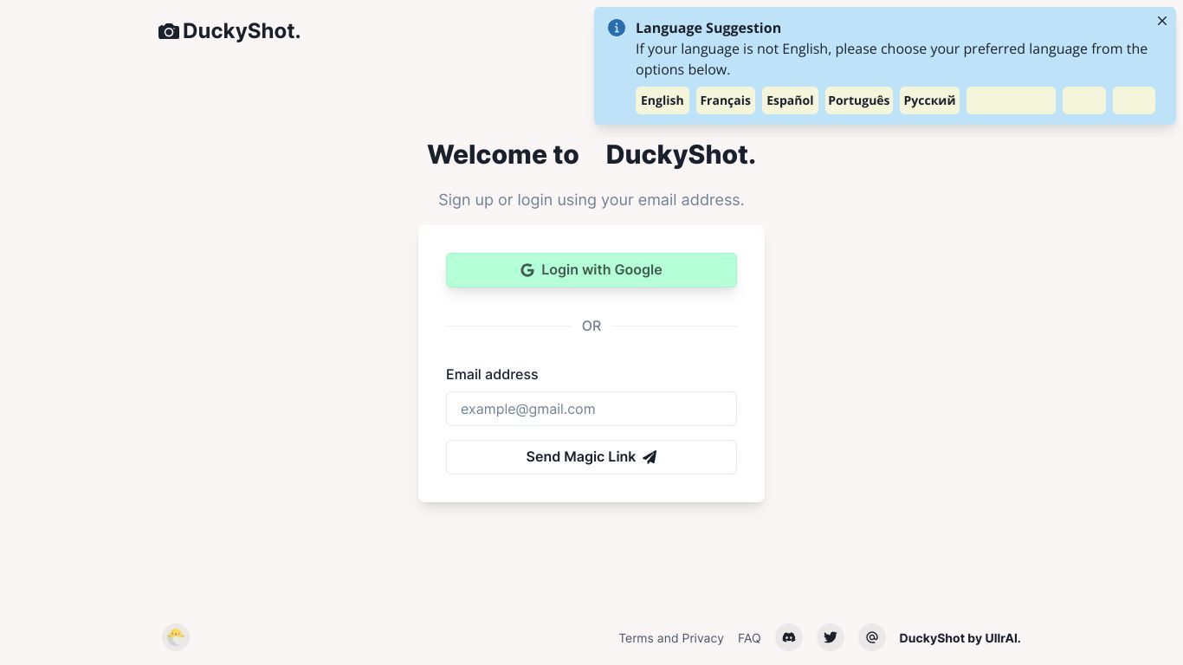1183x665 pixels.
Task: Click Login with Google button
Action: [x=591, y=270]
